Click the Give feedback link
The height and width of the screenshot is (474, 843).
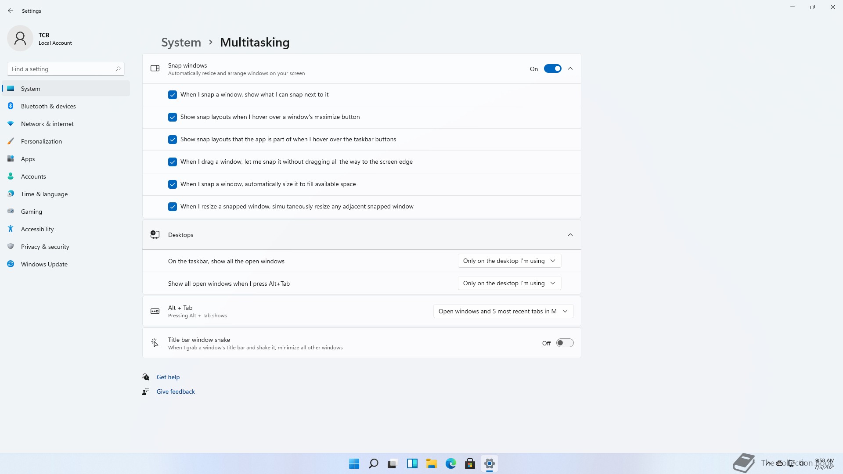(x=176, y=391)
